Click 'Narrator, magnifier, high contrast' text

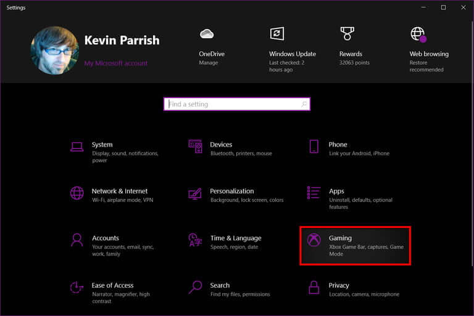(120, 298)
